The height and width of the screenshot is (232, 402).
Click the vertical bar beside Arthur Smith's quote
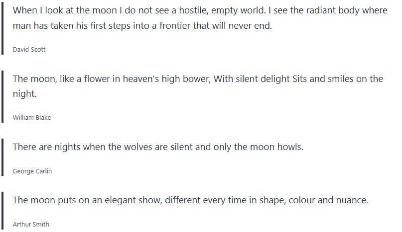click(x=2, y=211)
